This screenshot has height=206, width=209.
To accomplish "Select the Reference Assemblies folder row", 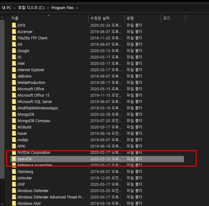I will (x=97, y=165).
